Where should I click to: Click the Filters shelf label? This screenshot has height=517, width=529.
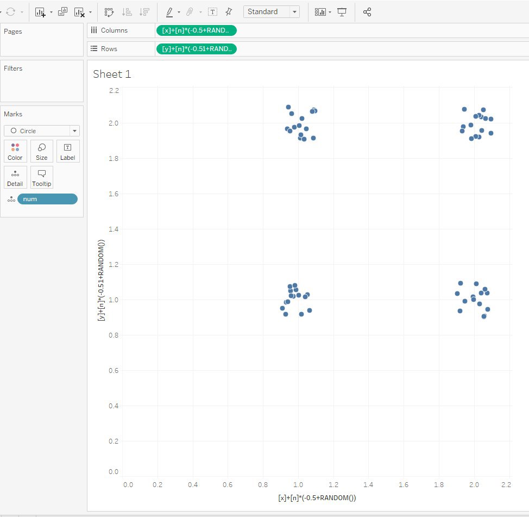13,68
